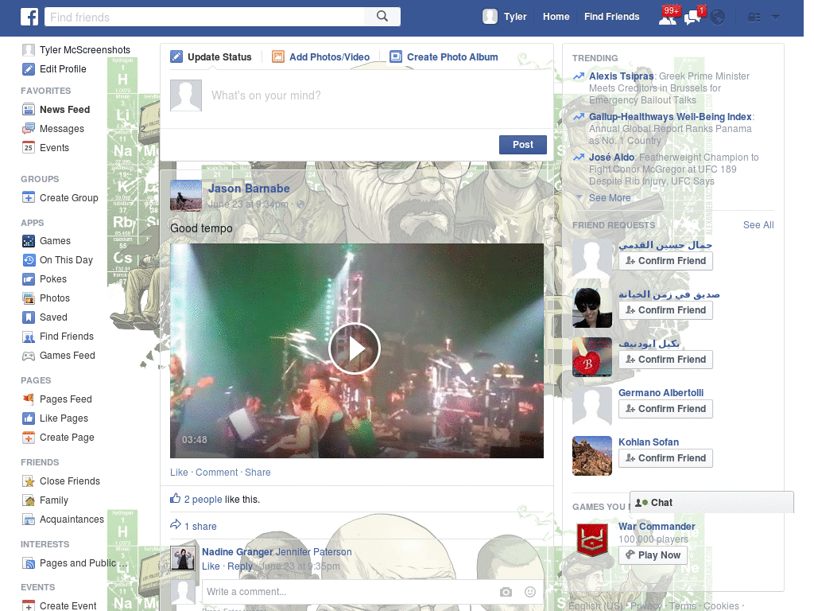Click See All friend requests link

(x=758, y=225)
